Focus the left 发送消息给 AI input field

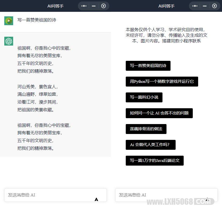tap(56, 195)
